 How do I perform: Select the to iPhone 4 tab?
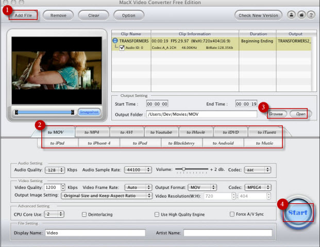[99, 143]
